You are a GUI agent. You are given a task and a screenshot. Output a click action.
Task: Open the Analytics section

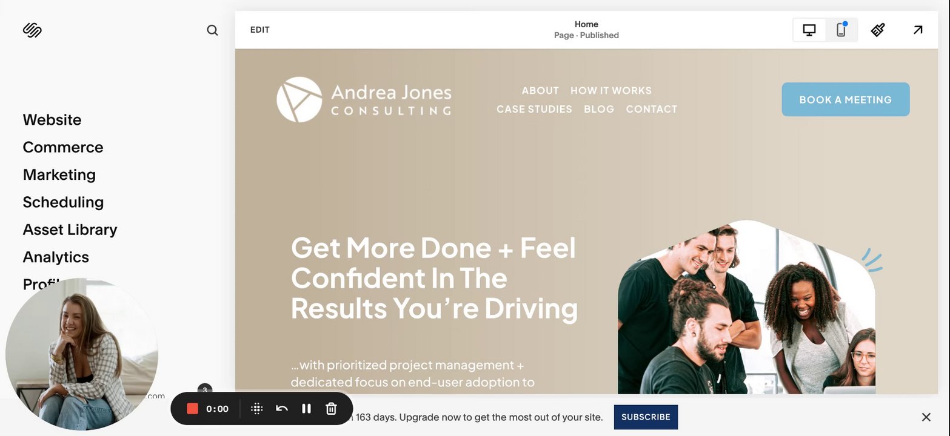(x=56, y=257)
